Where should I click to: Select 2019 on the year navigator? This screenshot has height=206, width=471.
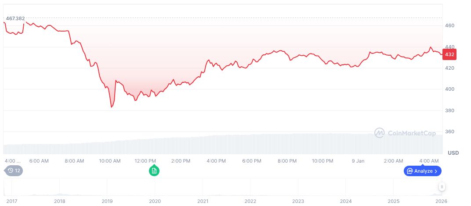[x=107, y=202]
